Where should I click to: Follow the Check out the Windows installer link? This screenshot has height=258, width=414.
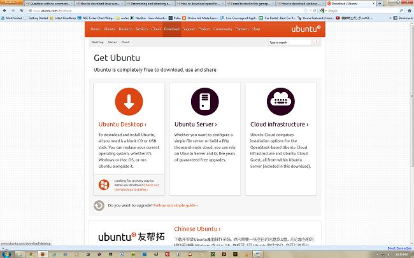pos(136,187)
